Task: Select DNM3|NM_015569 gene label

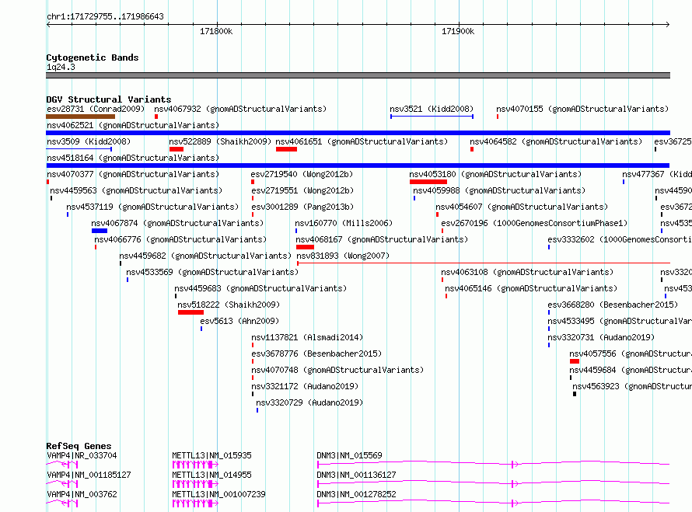Action: coord(350,455)
